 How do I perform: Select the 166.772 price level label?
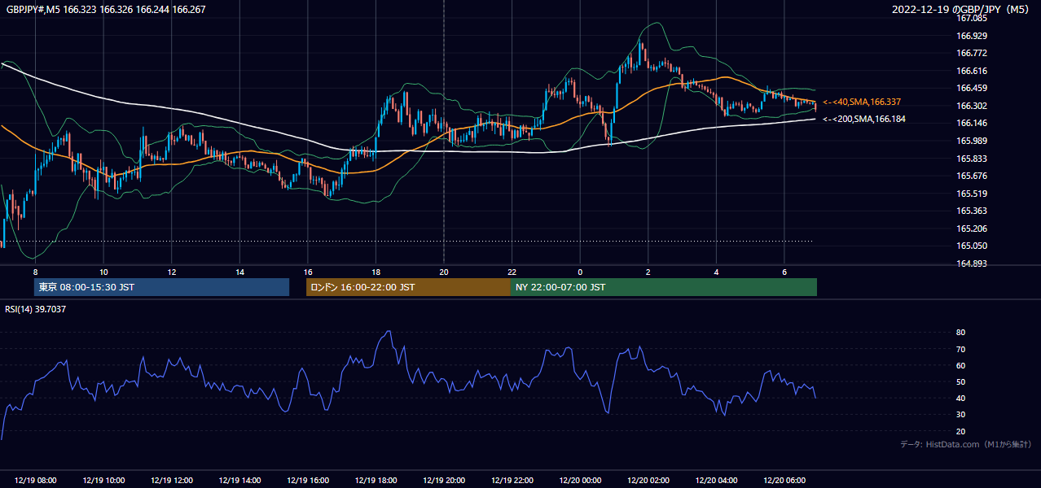pos(972,53)
